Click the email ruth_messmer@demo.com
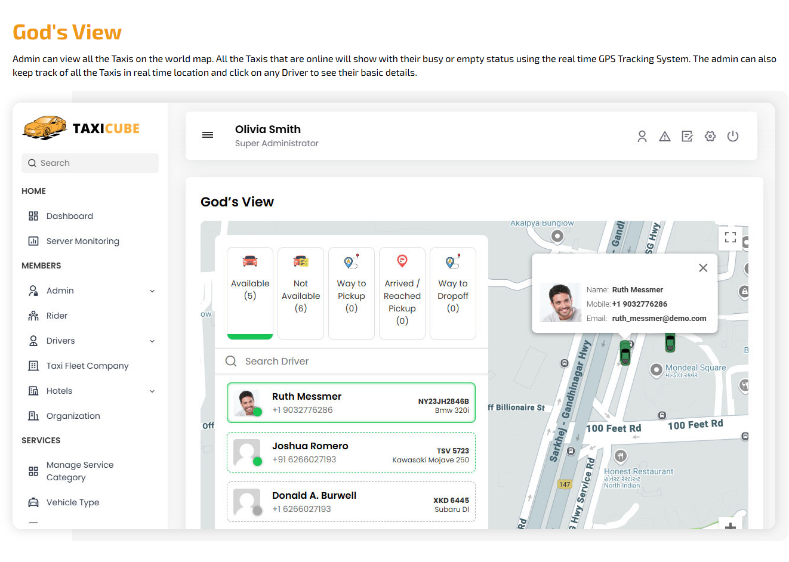 tap(659, 319)
